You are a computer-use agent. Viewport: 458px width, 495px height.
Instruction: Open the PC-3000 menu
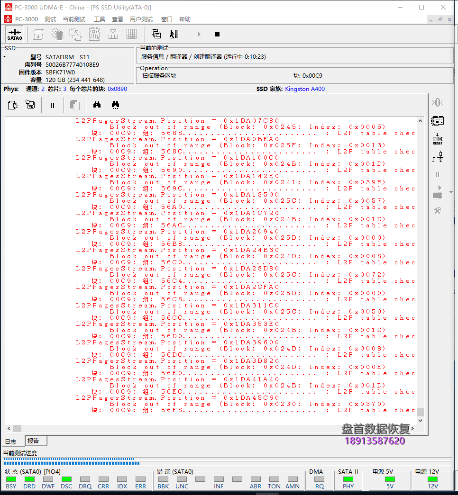click(27, 19)
